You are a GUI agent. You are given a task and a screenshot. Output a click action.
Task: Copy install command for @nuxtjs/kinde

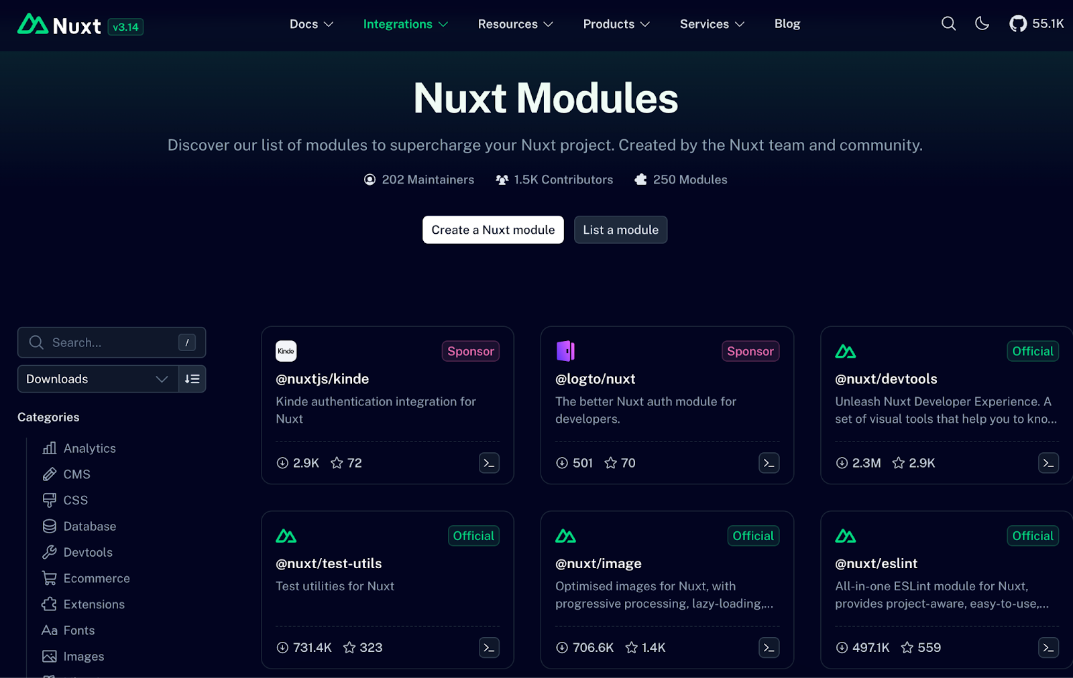click(x=489, y=463)
